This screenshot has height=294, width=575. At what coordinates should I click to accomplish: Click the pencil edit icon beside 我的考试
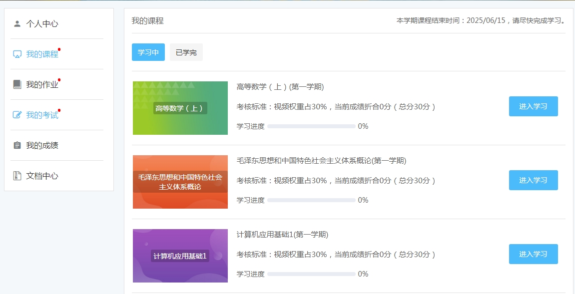[17, 115]
